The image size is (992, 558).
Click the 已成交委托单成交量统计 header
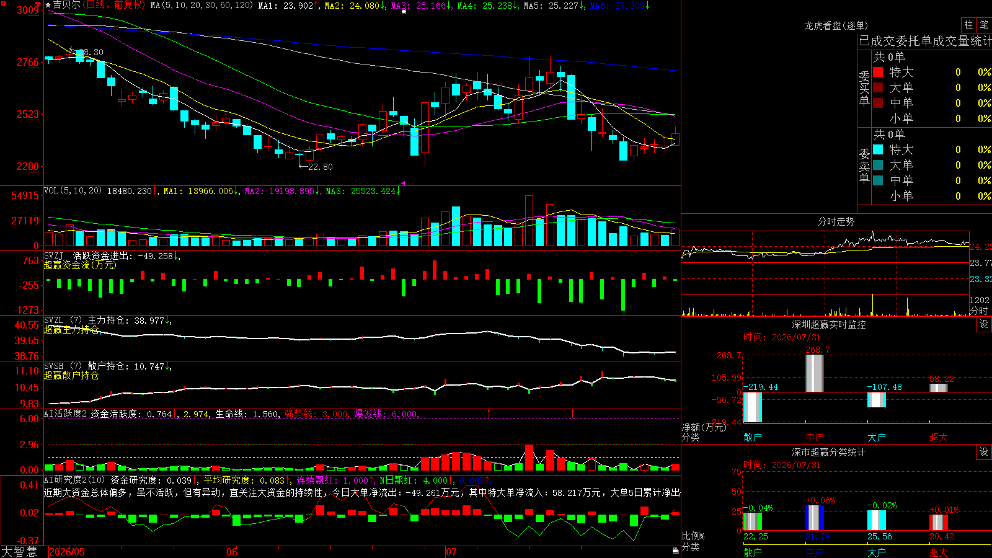point(925,41)
